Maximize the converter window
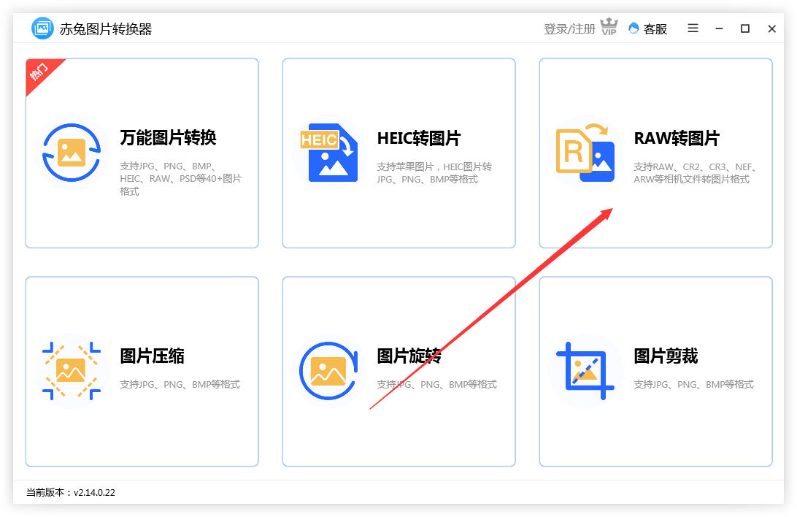The height and width of the screenshot is (517, 797). coord(745,28)
